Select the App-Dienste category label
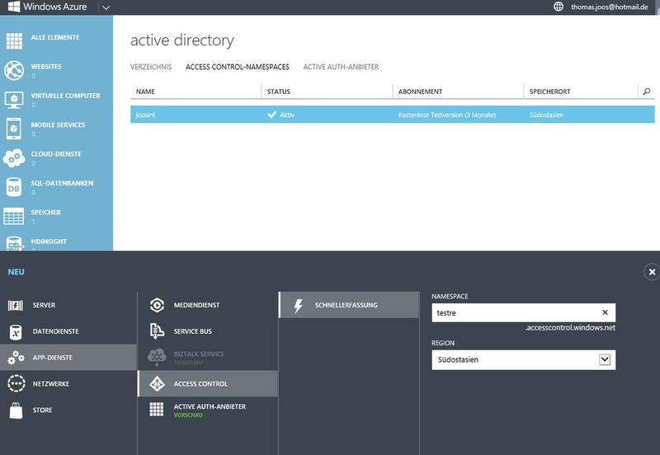The image size is (660, 455). [x=53, y=358]
